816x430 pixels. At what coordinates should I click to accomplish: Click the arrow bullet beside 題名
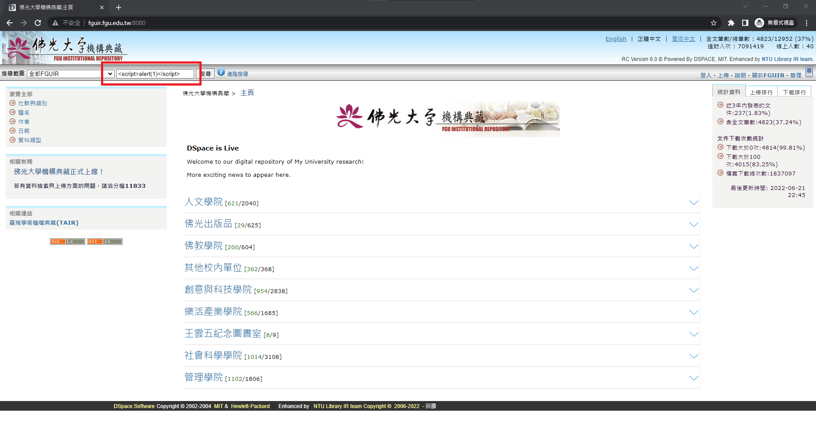(13, 112)
